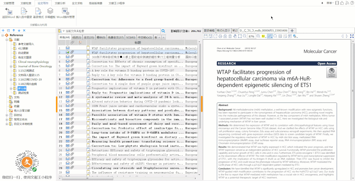The image size is (355, 181).
Task: Toggle read status envelope on row 8
Action: tap(68, 79)
